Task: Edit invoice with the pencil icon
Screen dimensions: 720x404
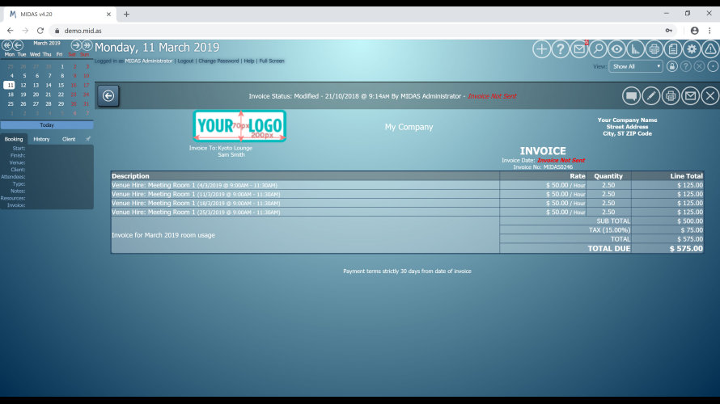Action: tap(651, 96)
